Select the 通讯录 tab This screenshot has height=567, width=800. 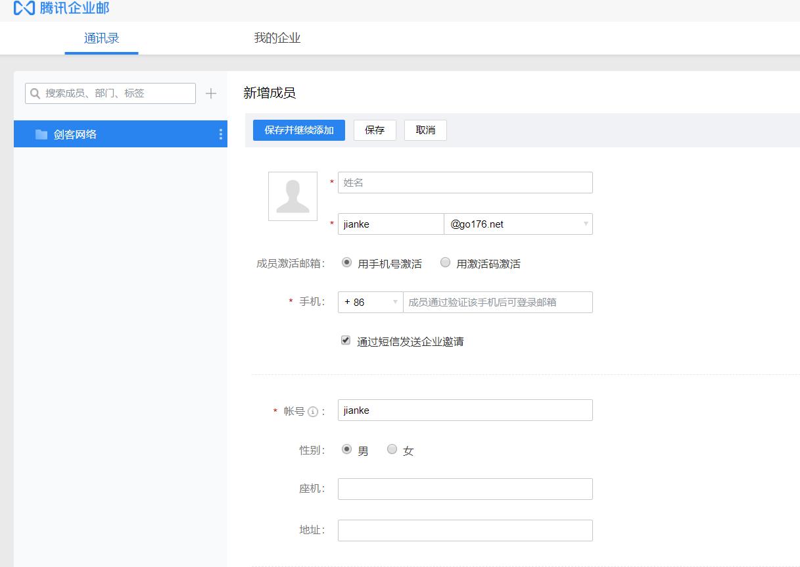[101, 38]
